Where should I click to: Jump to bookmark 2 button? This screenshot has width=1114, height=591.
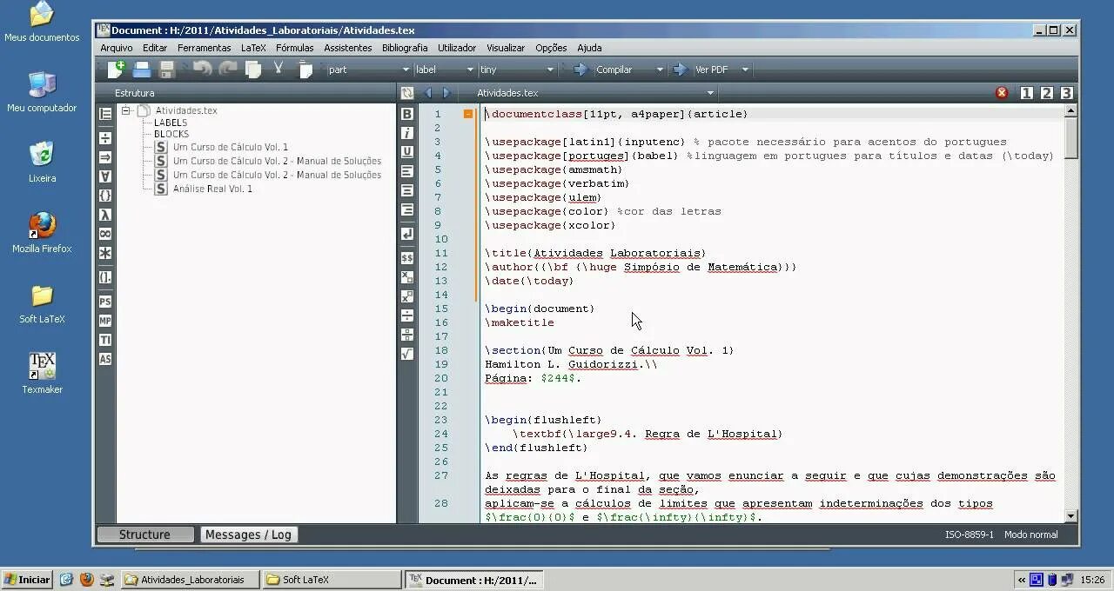[x=1047, y=93]
